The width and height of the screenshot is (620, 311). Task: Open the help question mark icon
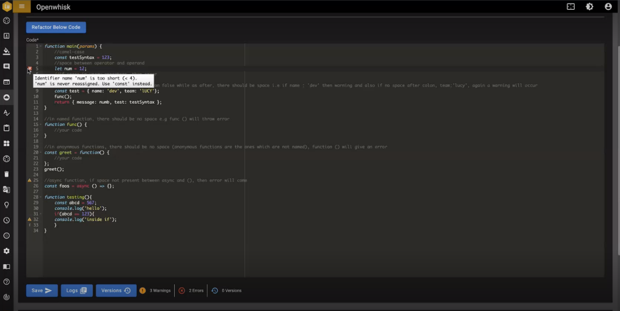click(x=7, y=282)
